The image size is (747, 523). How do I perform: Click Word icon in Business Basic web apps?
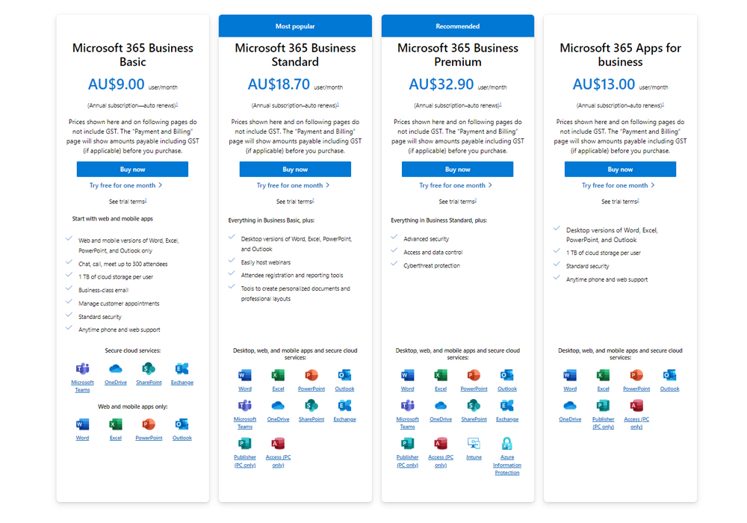[x=82, y=424]
